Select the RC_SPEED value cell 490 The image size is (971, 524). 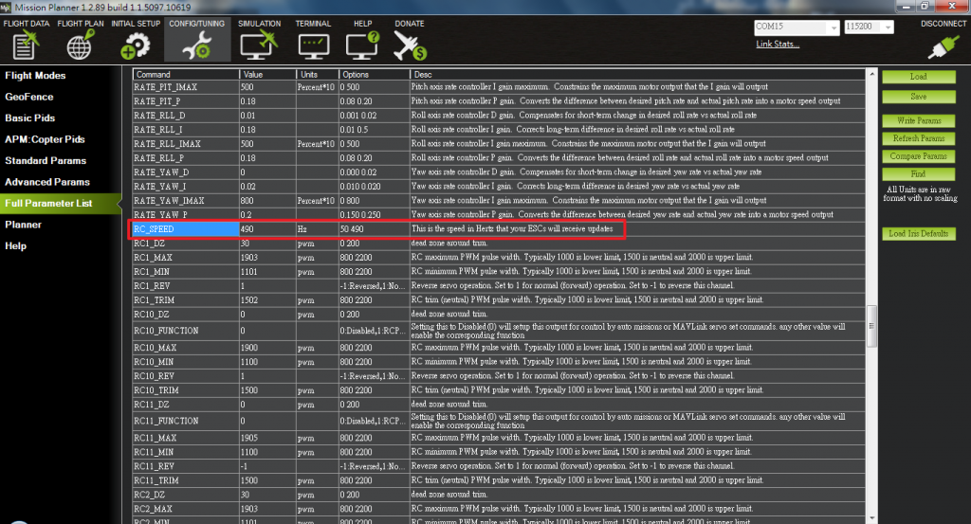pyautogui.click(x=267, y=229)
